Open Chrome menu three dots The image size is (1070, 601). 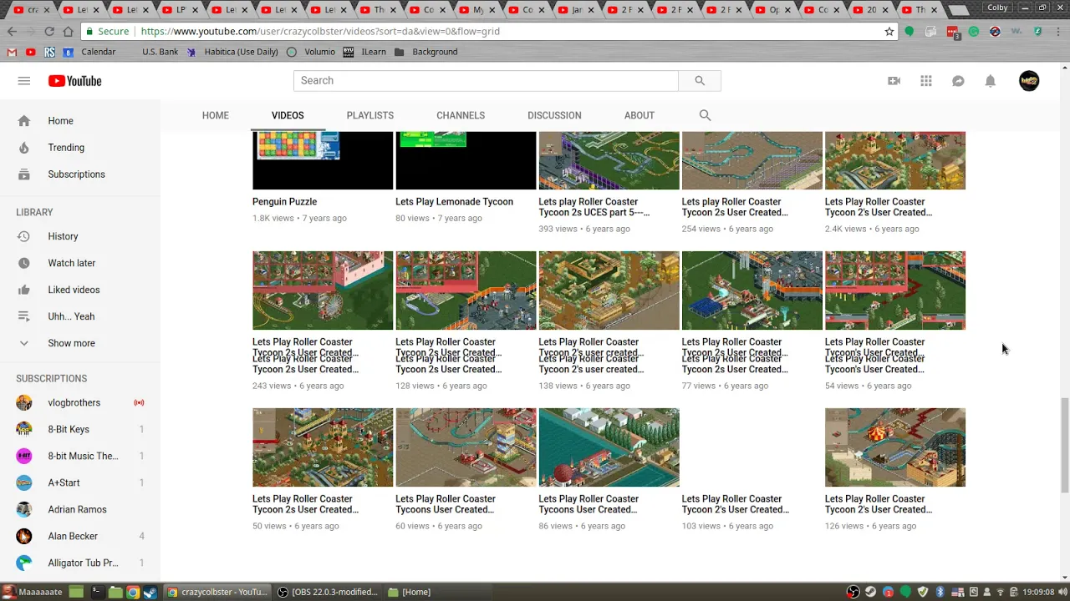(x=1059, y=31)
